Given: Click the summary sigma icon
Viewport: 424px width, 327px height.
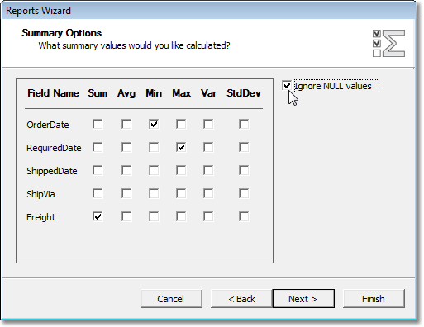Looking at the screenshot, I should pos(388,43).
